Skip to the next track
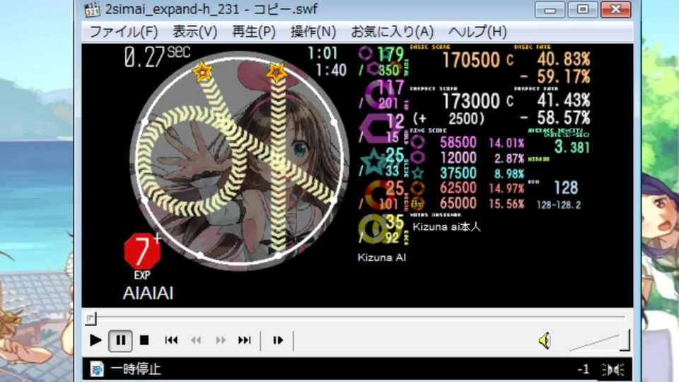This screenshot has width=679, height=382. pyautogui.click(x=245, y=340)
